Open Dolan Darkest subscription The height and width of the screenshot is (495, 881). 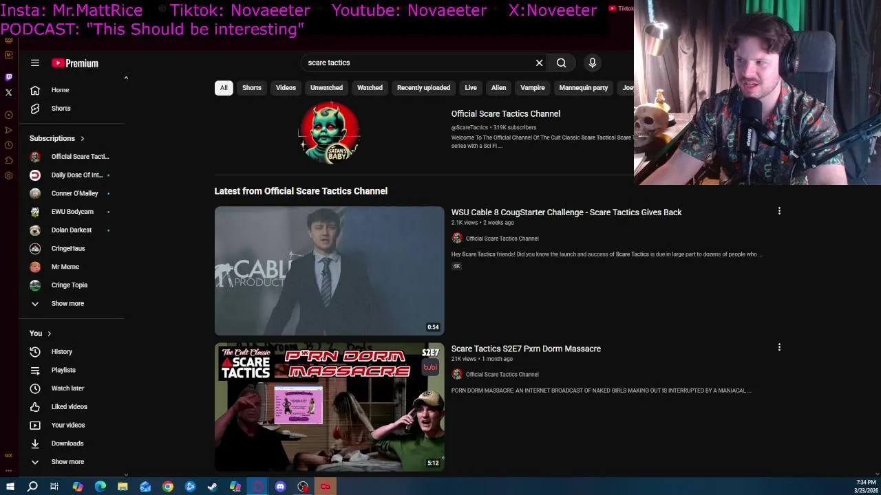(x=72, y=230)
